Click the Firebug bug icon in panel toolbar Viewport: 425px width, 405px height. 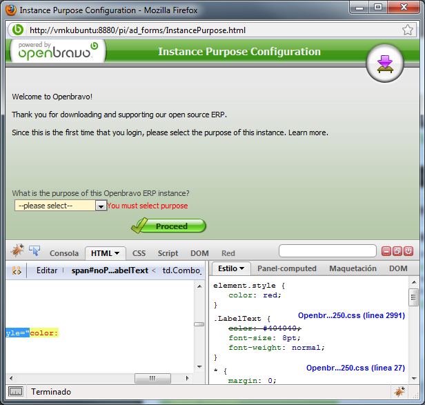[18, 250]
